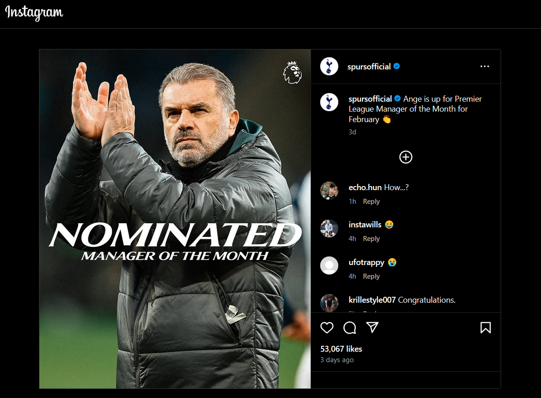Reply to instawills' comment

371,239
